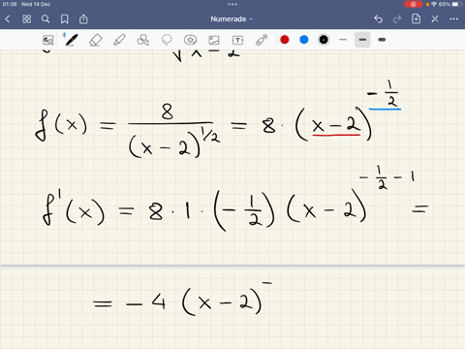Undo the last stroke

(378, 19)
